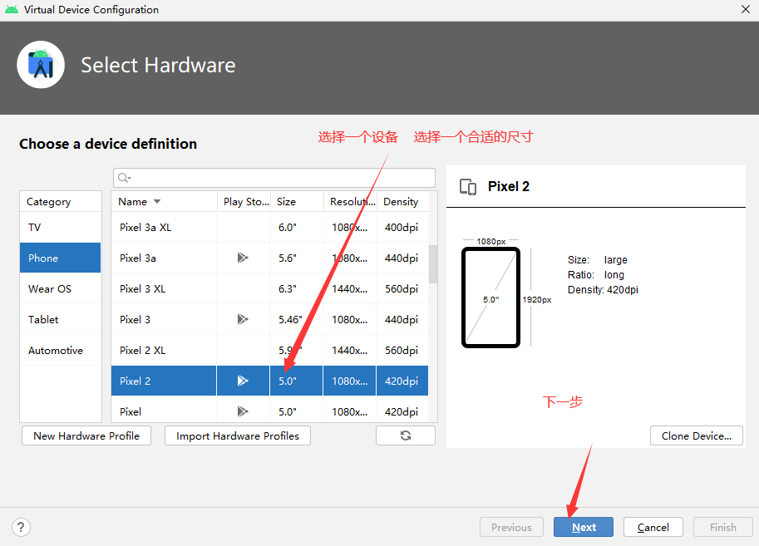Sort by the Name column arrow
759x546 pixels.
pyautogui.click(x=157, y=202)
